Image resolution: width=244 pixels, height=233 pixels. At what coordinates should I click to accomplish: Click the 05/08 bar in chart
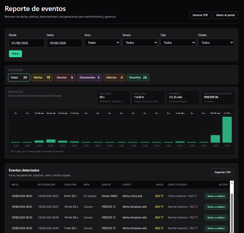pos(63,142)
